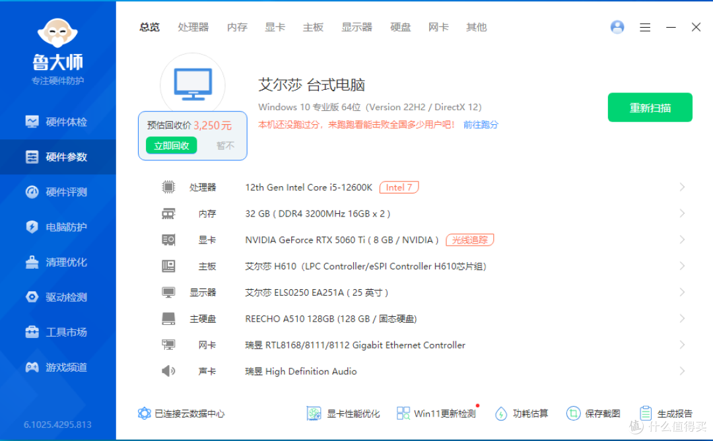Click 32 GB DDR4 3200MHz memory text

click(318, 214)
